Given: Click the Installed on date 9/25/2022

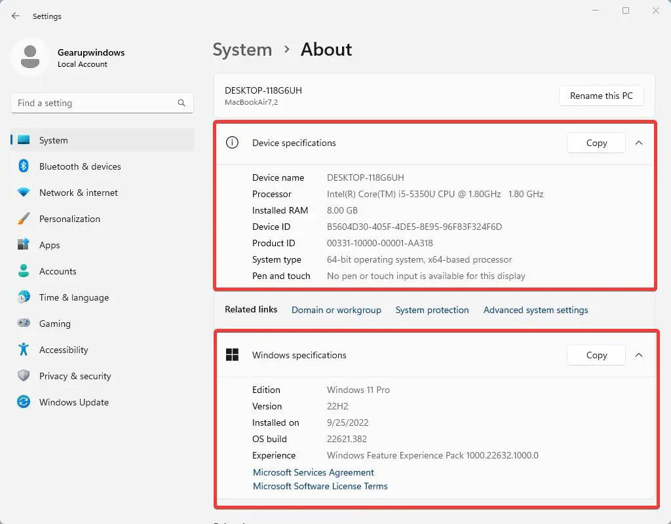Looking at the screenshot, I should (347, 422).
